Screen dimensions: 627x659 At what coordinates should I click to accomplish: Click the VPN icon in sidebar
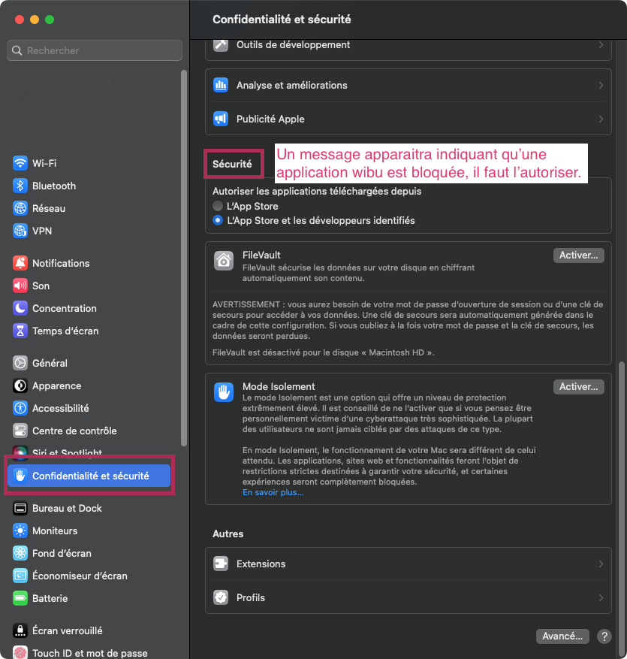(x=20, y=231)
